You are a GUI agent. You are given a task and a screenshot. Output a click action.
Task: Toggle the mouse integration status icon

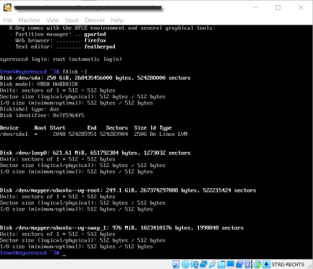257,265
